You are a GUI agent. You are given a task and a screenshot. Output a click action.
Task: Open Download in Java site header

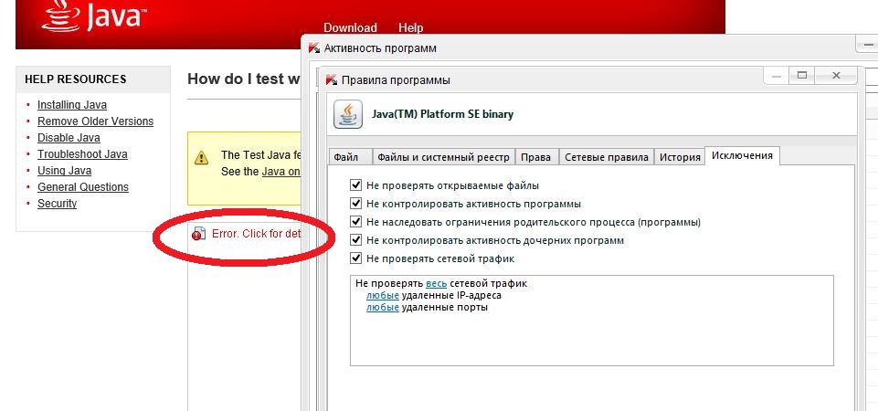[350, 27]
